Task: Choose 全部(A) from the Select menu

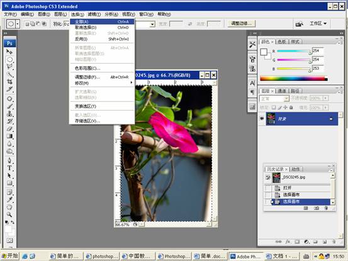Action: pyautogui.click(x=102, y=22)
